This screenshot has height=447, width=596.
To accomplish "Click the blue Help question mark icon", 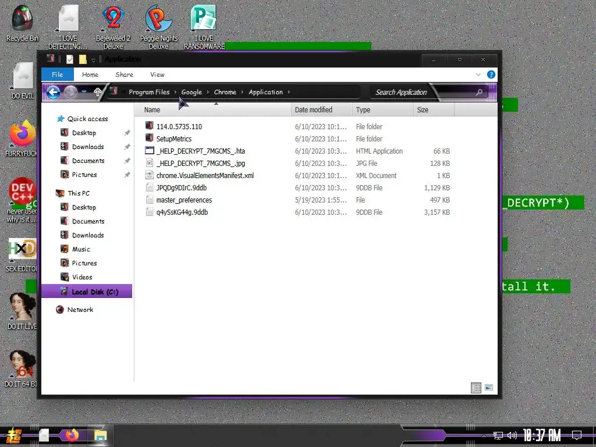I will pyautogui.click(x=491, y=74).
